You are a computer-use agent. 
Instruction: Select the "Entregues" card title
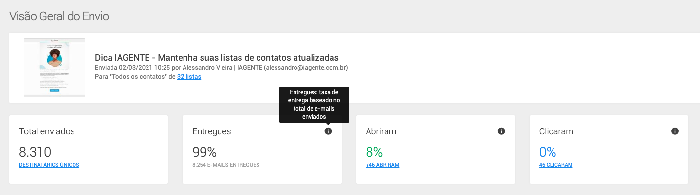pos(212,131)
